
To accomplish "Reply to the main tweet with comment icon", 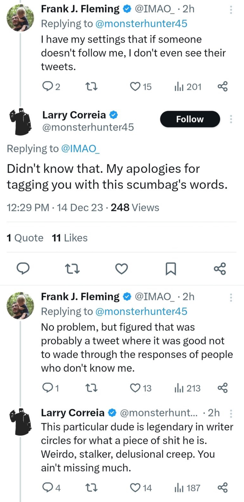I will [23, 269].
